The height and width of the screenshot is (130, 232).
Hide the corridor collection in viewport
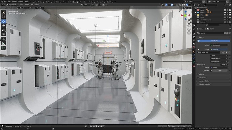click(x=227, y=12)
